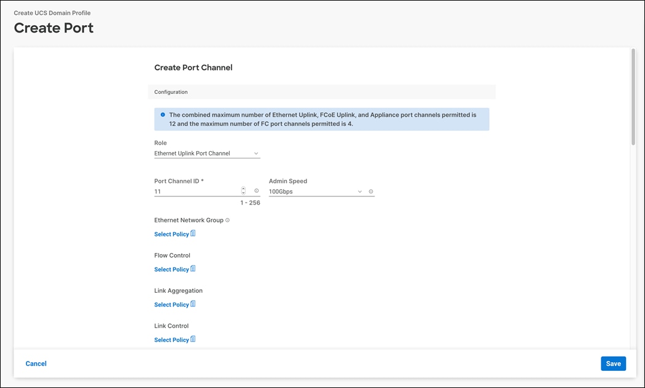Select Policy for Flow Control
This screenshot has width=645, height=388.
[x=171, y=270]
